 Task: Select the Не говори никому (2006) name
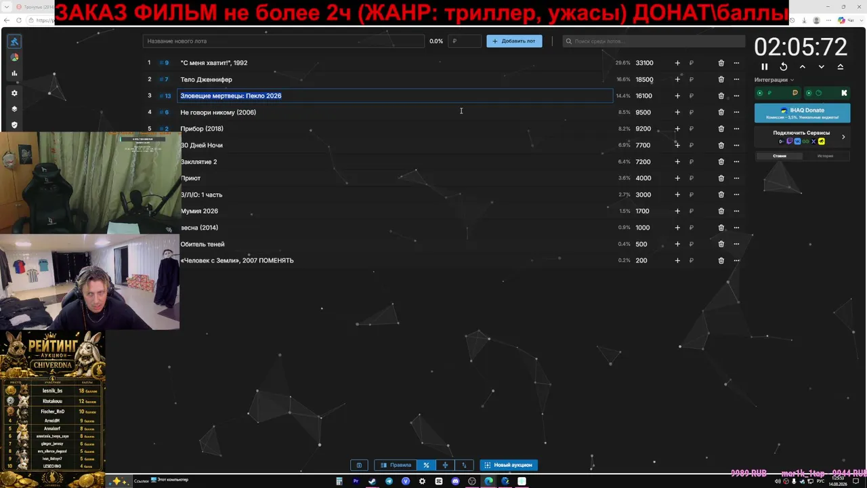tap(218, 113)
